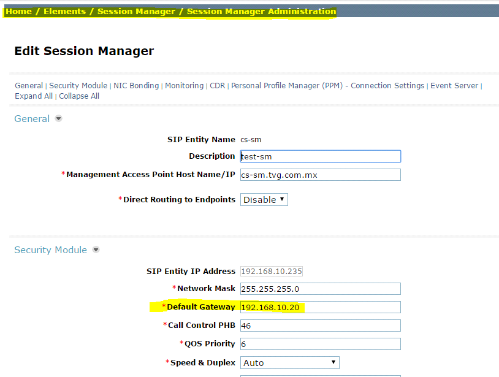Click the Default Gateway label

click(201, 307)
